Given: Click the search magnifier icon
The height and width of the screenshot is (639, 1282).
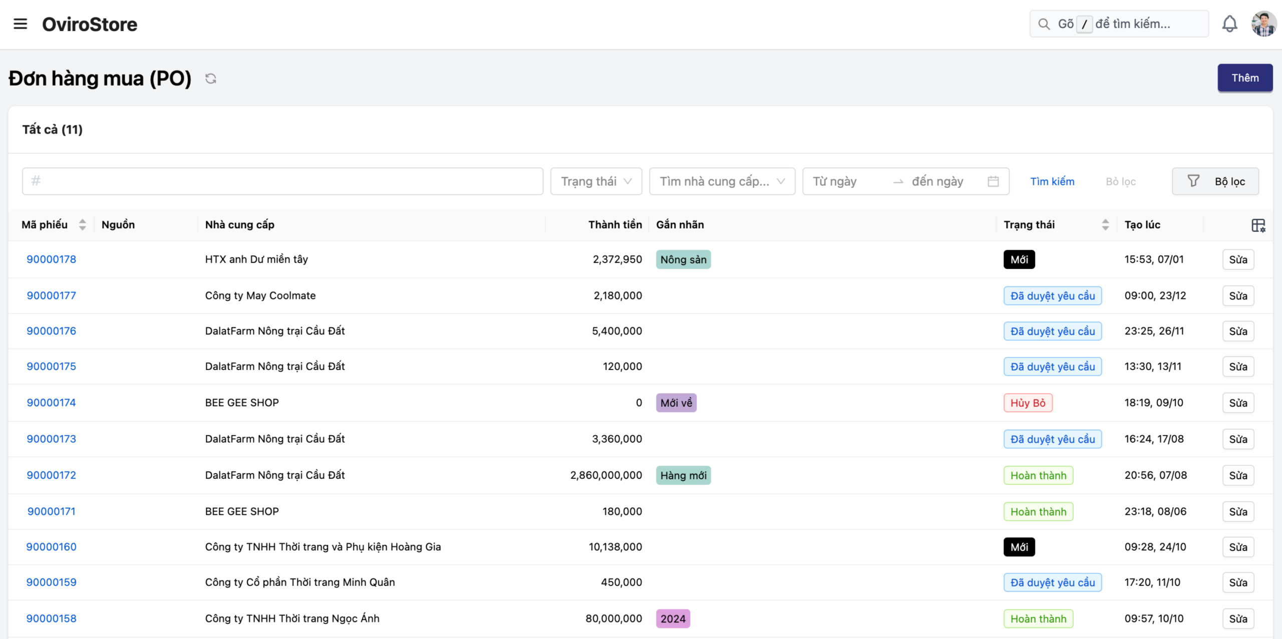Looking at the screenshot, I should (x=1044, y=24).
